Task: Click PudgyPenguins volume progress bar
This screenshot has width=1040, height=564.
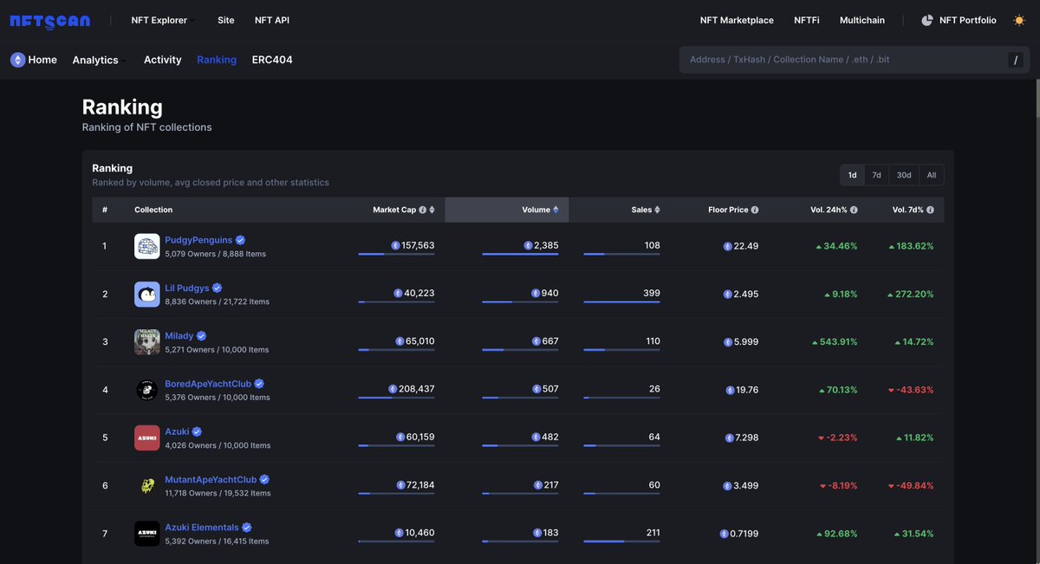Action: [x=520, y=254]
